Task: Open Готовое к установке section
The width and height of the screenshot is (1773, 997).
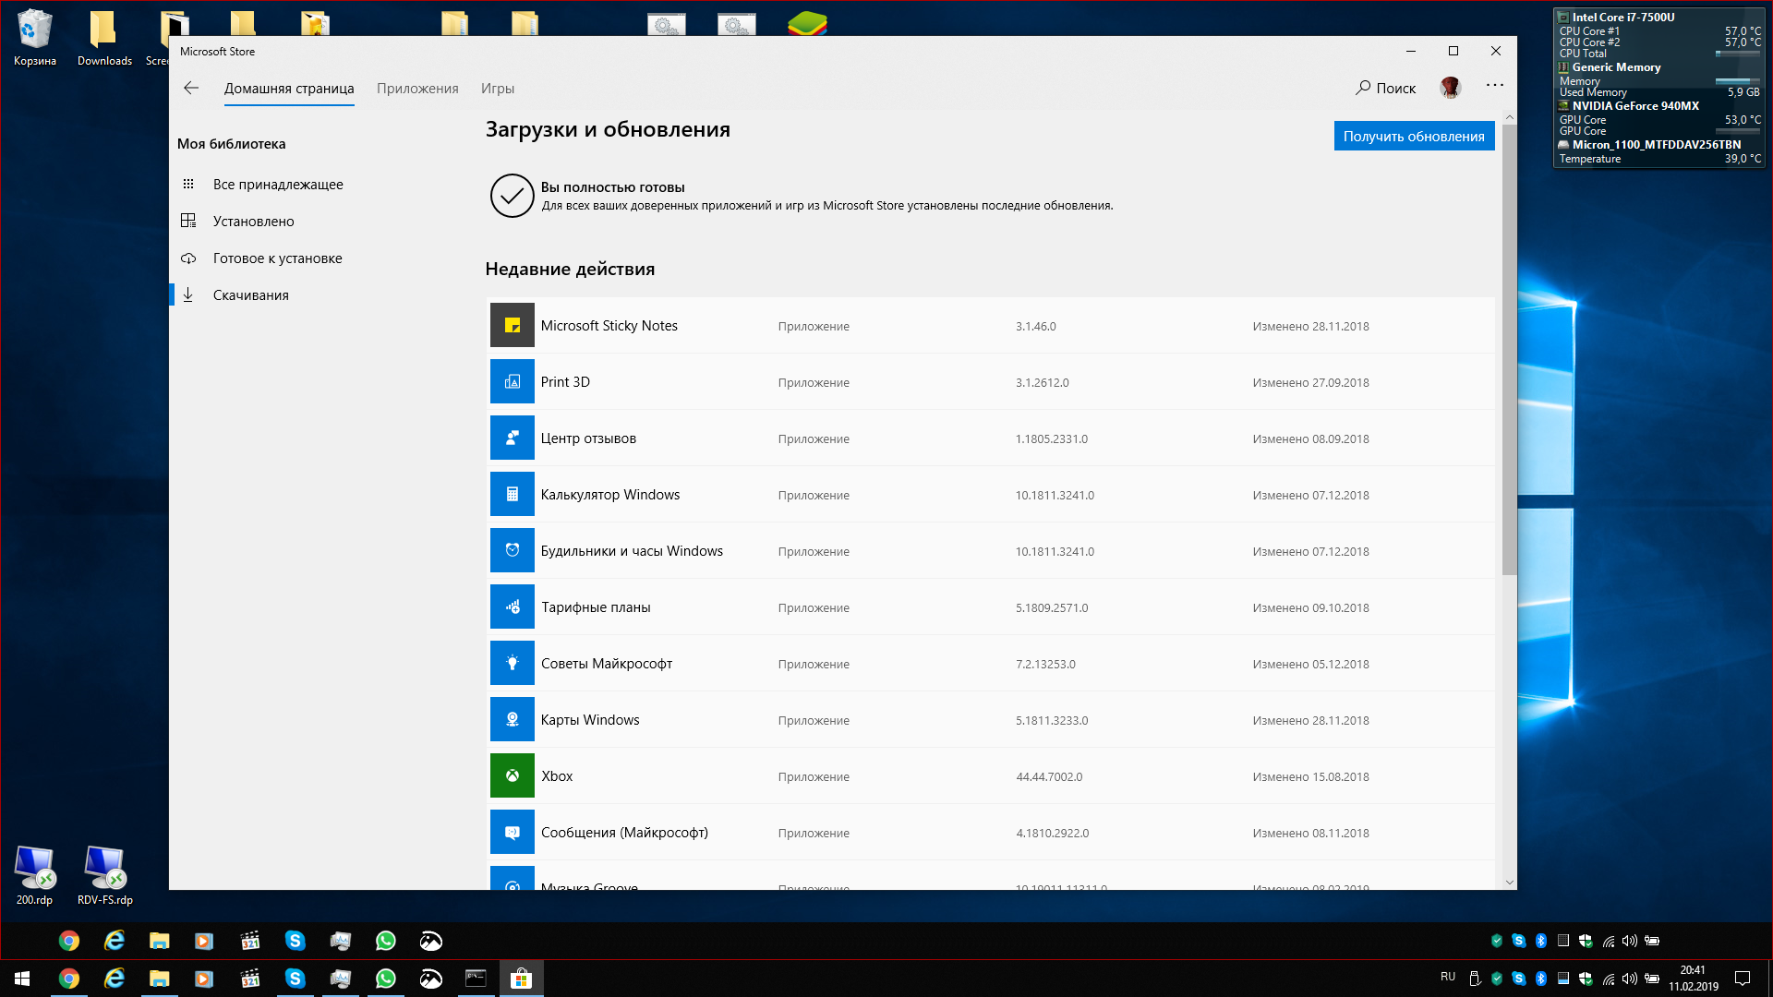Action: coord(278,258)
